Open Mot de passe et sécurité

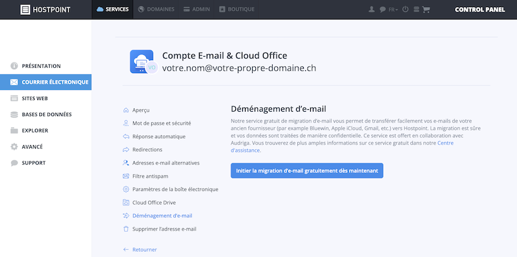click(162, 123)
